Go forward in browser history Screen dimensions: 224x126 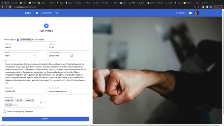(6, 7)
